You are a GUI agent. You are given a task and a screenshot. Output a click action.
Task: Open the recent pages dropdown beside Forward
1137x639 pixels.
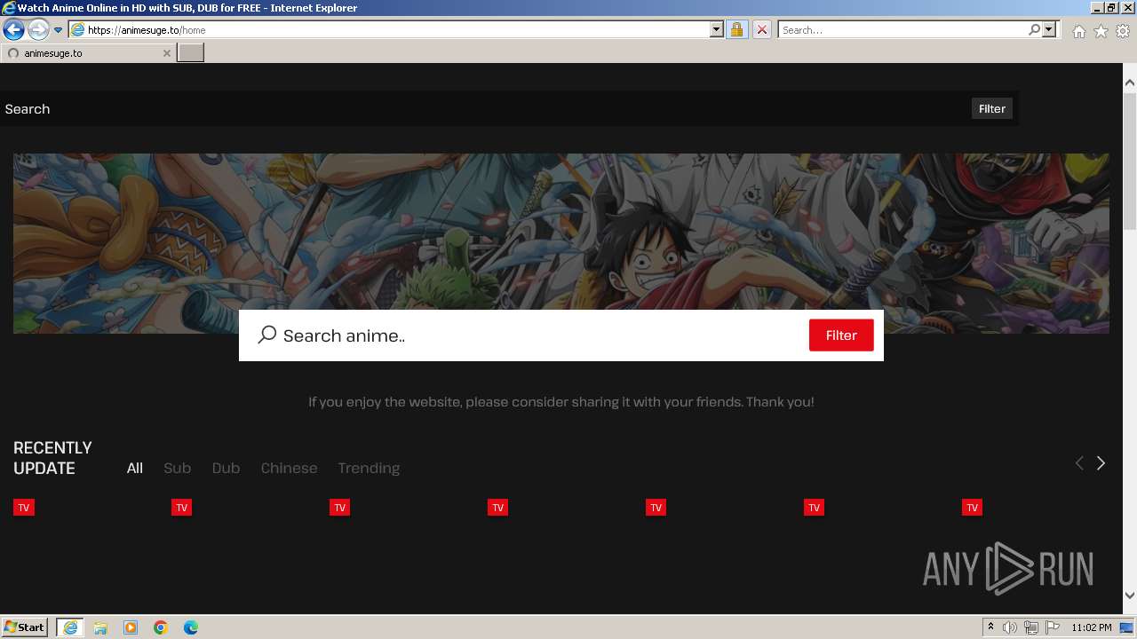(x=58, y=30)
